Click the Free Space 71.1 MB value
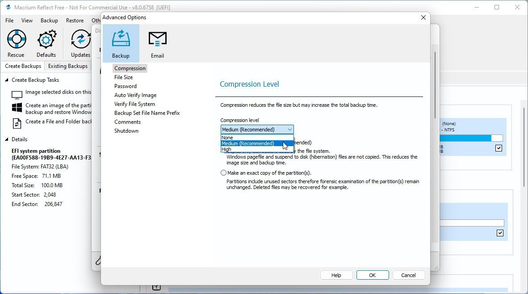 coord(51,176)
